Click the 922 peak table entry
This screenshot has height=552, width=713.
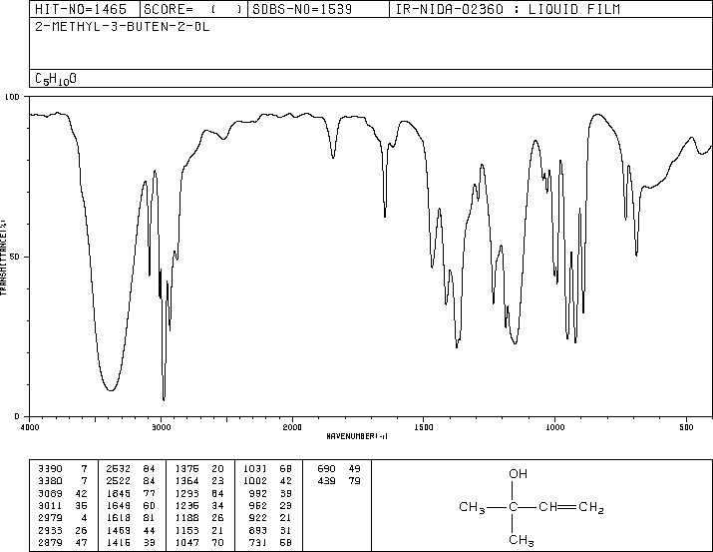pos(258,518)
